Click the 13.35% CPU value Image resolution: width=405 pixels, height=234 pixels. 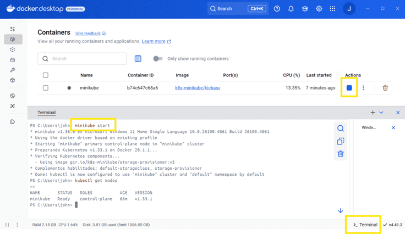pyautogui.click(x=293, y=88)
